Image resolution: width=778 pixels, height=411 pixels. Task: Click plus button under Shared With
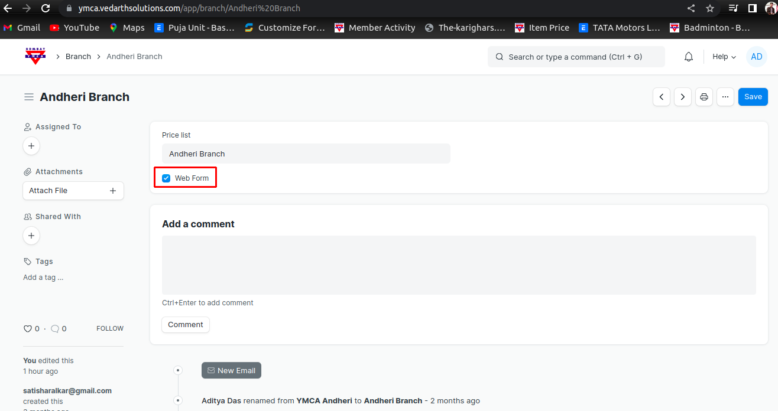tap(31, 236)
